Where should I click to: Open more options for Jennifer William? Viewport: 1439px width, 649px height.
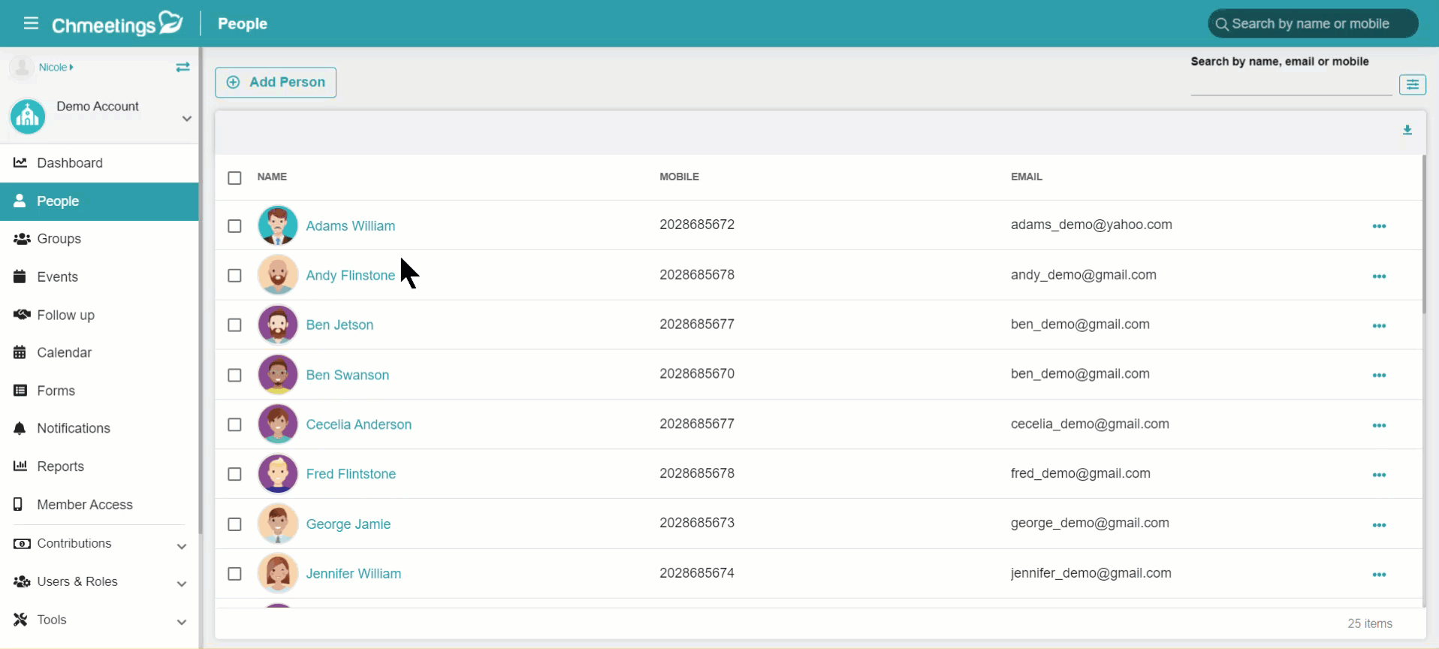pyautogui.click(x=1379, y=575)
